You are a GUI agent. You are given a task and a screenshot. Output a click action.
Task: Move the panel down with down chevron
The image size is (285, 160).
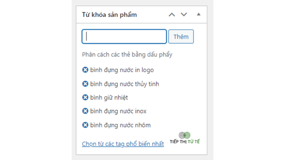pyautogui.click(x=184, y=15)
